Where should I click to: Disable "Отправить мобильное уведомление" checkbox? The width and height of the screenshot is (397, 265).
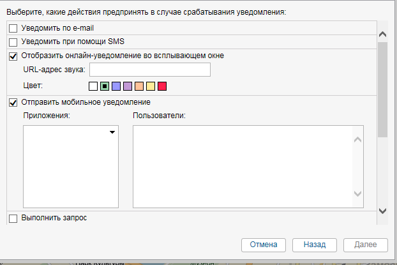[x=13, y=102]
